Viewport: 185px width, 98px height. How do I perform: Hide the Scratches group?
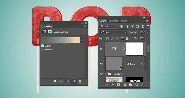[x=101, y=74]
